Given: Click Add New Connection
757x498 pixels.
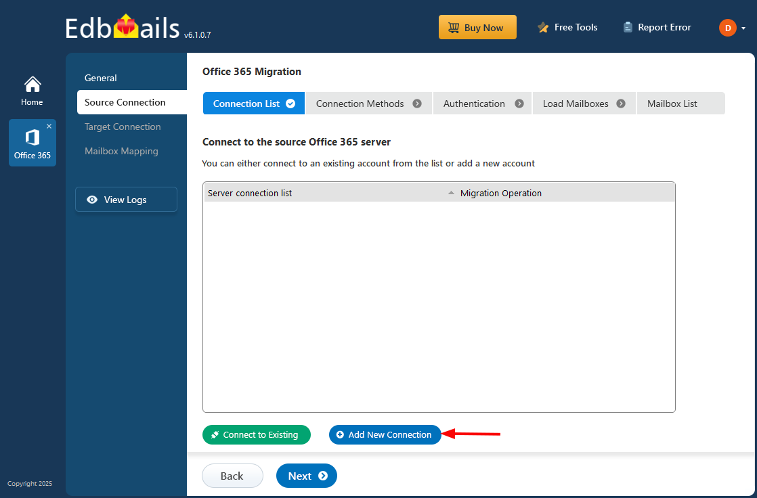Looking at the screenshot, I should click(x=385, y=434).
